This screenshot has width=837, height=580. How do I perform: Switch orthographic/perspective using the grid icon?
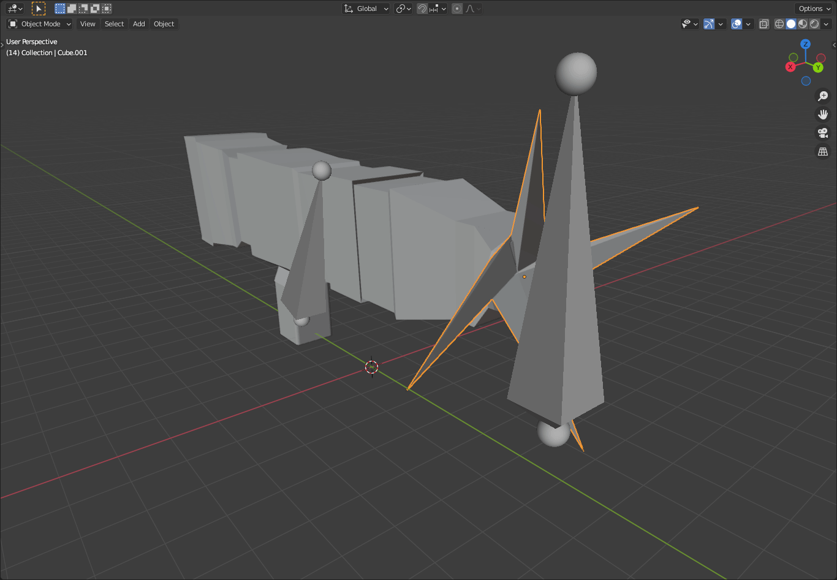click(823, 151)
